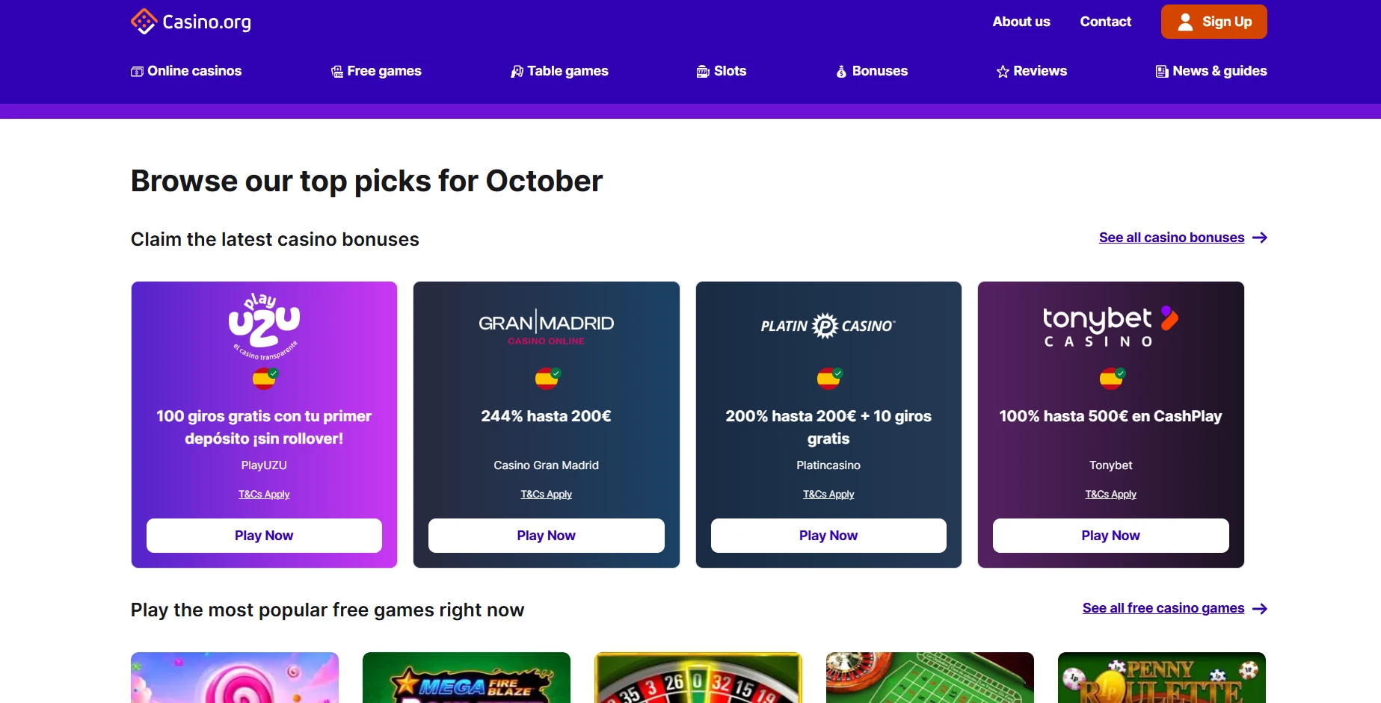
Task: Click the Gran Madrid casino logo
Action: point(547,327)
